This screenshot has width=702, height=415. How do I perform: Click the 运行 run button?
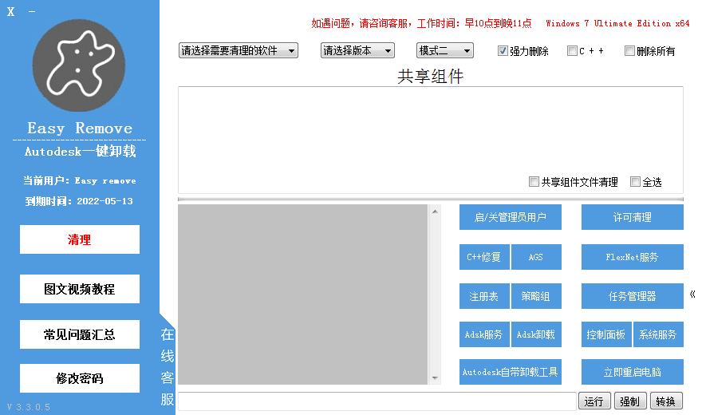pos(594,401)
